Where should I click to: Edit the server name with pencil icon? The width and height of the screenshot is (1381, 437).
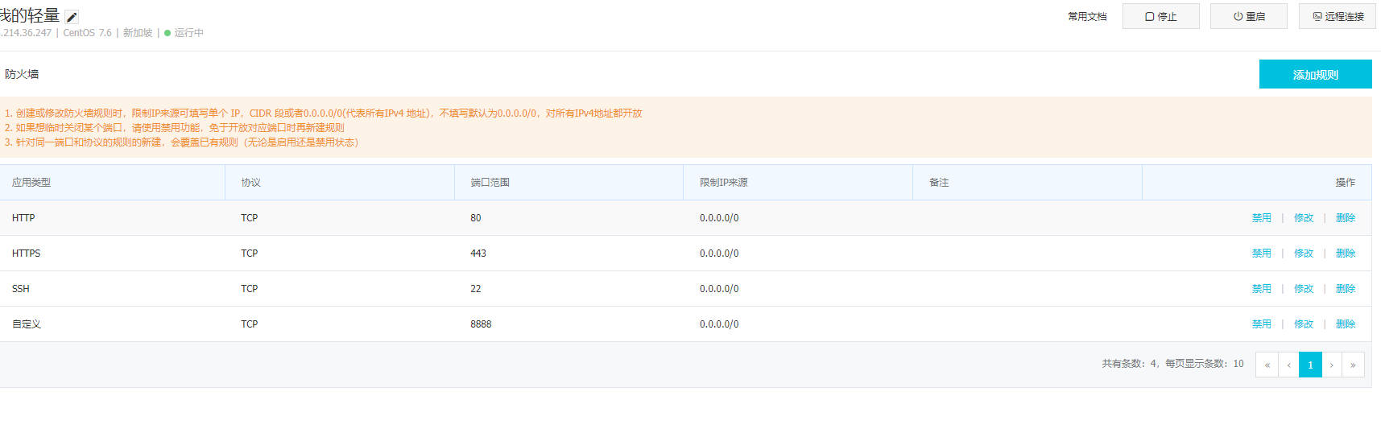(72, 17)
